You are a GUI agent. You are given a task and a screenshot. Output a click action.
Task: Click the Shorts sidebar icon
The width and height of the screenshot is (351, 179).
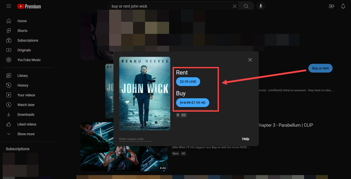[9, 31]
